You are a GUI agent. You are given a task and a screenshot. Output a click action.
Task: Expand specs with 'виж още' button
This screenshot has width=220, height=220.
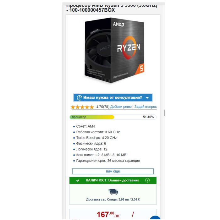pos(113,171)
